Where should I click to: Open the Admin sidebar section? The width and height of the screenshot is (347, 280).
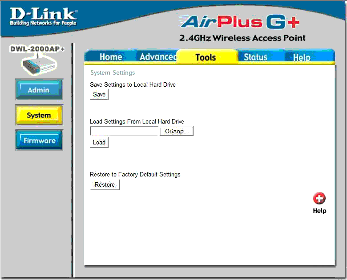[x=39, y=90]
